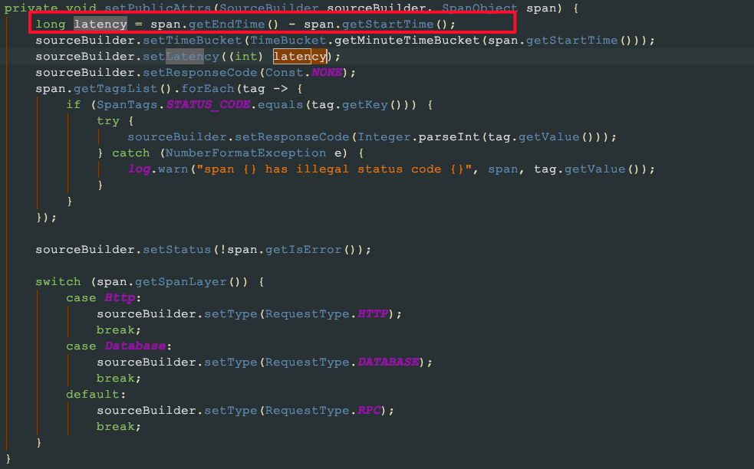Click the 'DATABASE' enum constant

pos(388,362)
